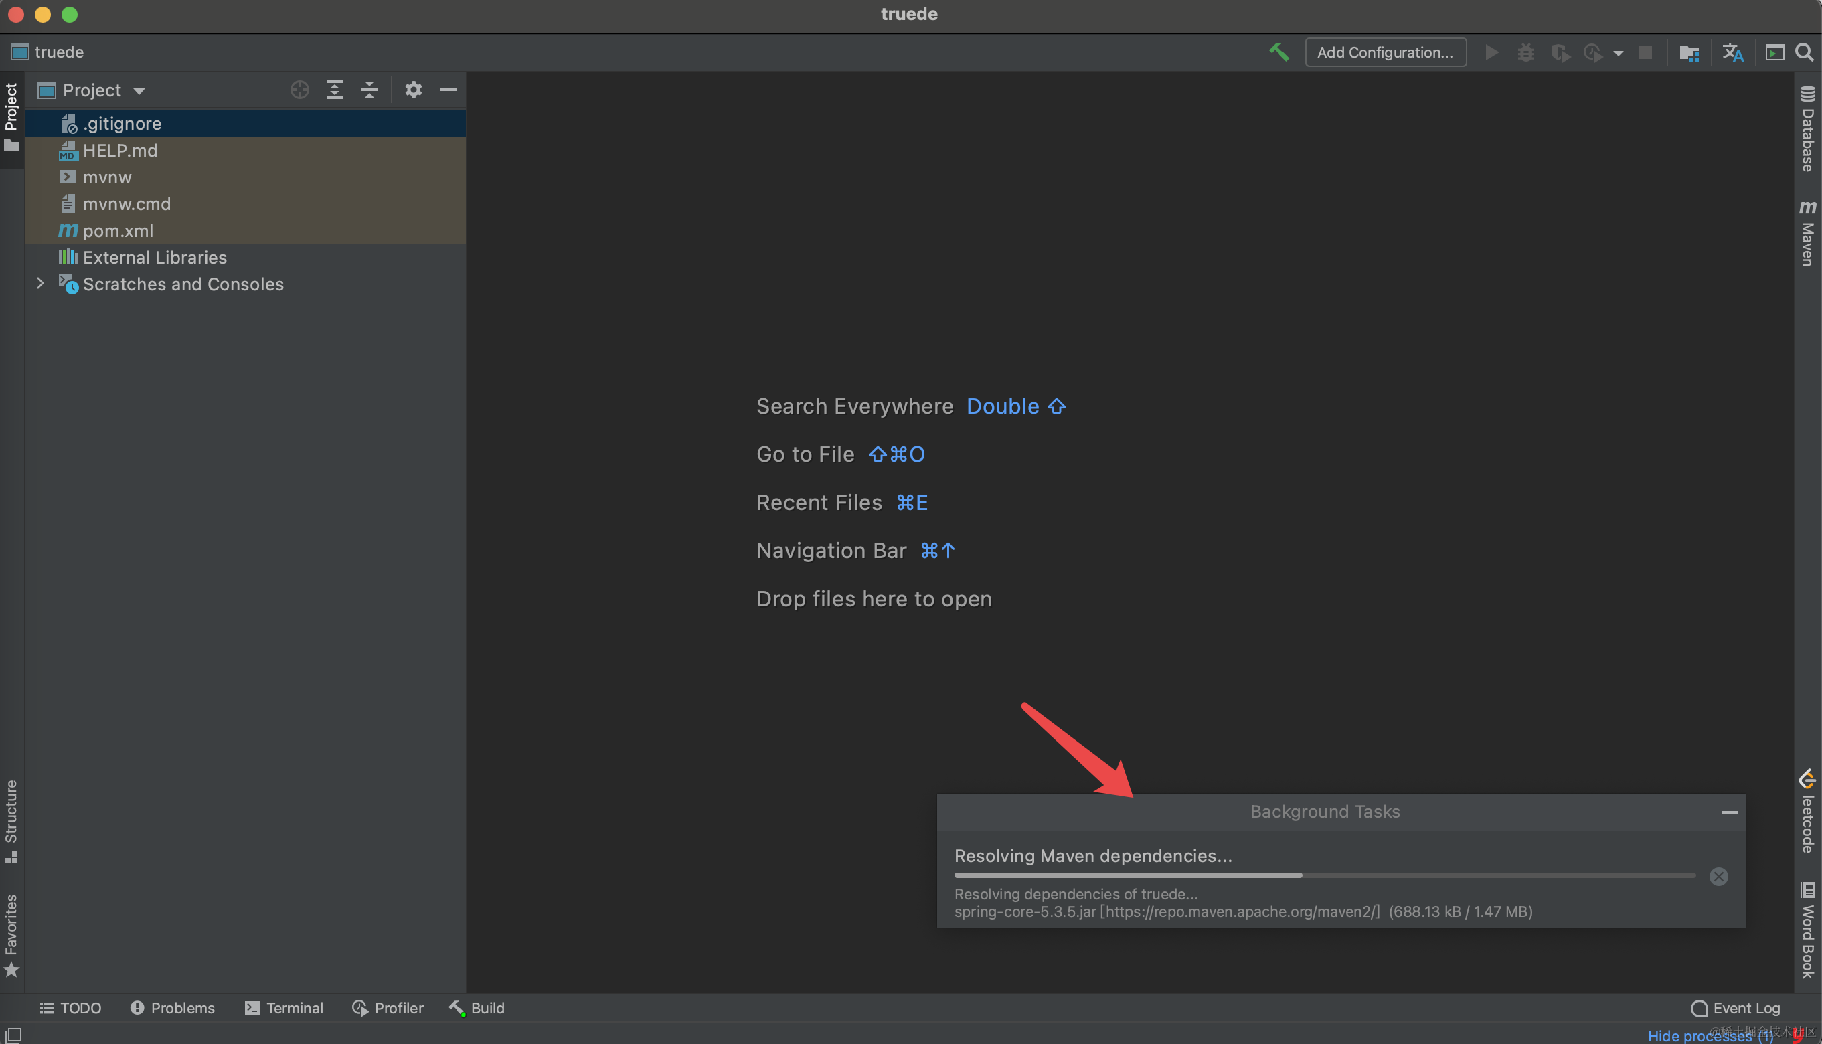Click Collapse All icon in Project panel
Viewport: 1822px width, 1044px height.
(x=369, y=90)
